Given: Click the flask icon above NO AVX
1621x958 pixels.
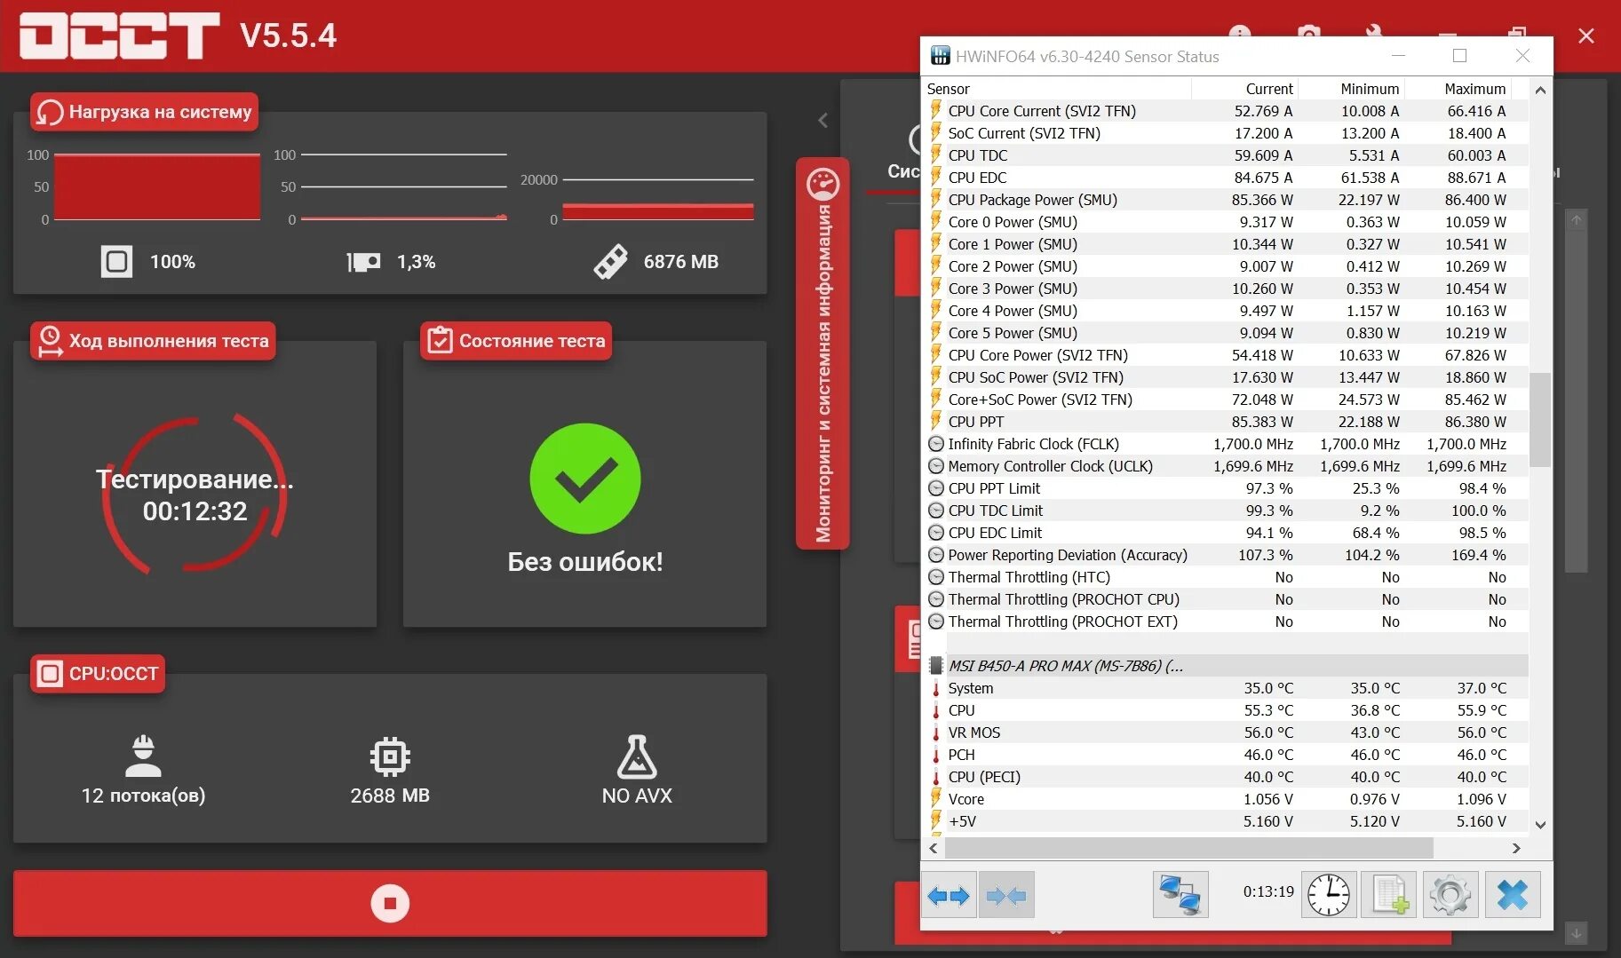Looking at the screenshot, I should (637, 756).
